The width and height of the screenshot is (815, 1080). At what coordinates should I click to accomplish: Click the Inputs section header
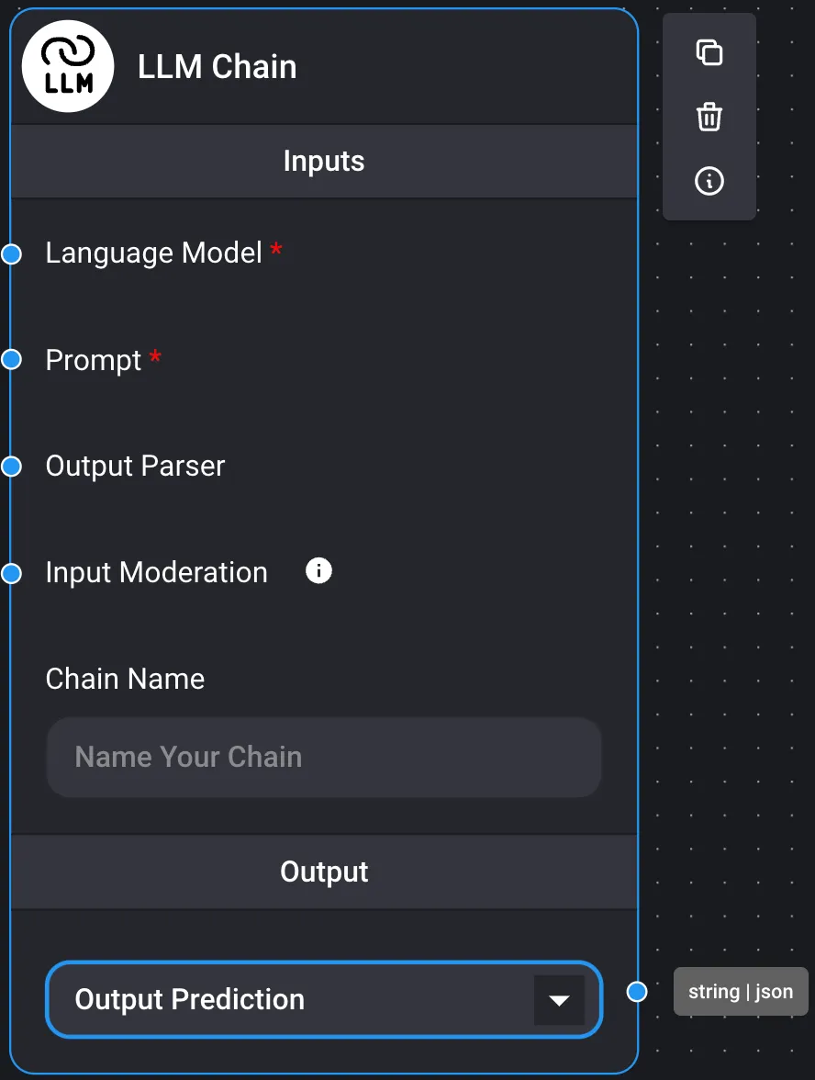324,162
